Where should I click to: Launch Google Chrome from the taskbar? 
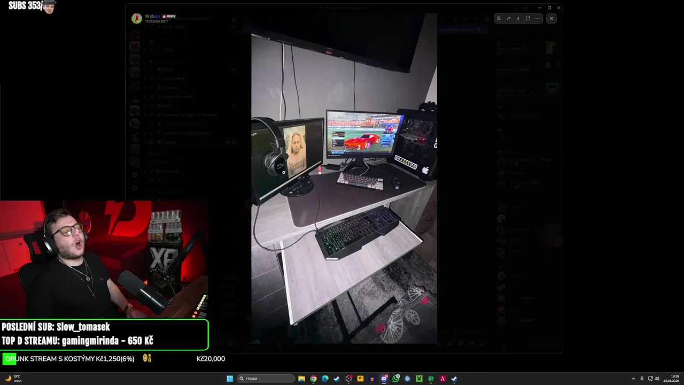tap(313, 379)
